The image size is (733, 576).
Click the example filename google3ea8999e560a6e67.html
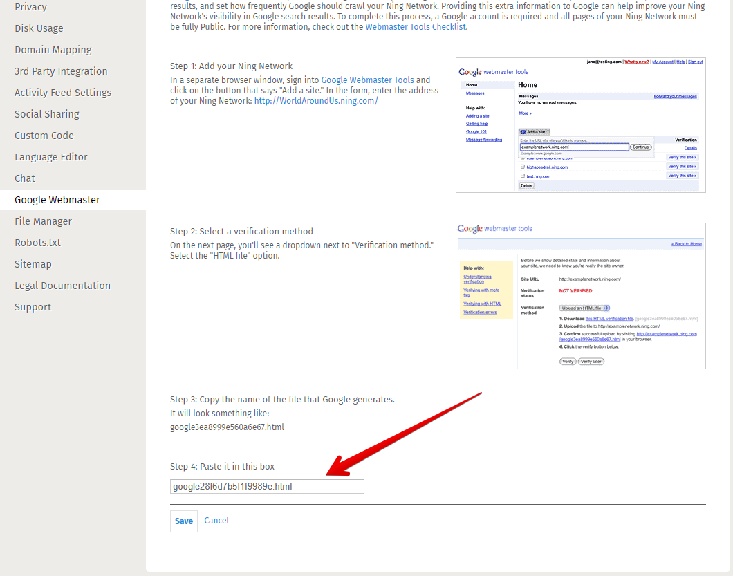228,427
